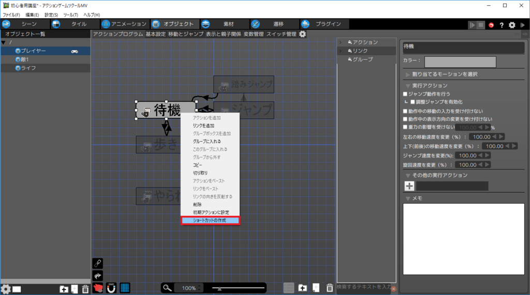Open ファイル(F) menu
This screenshot has width=530, height=295.
pos(11,15)
